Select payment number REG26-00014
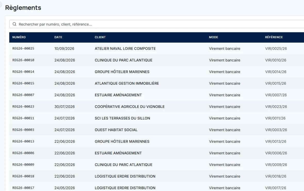Screen dimensions: 304x191 [23, 72]
